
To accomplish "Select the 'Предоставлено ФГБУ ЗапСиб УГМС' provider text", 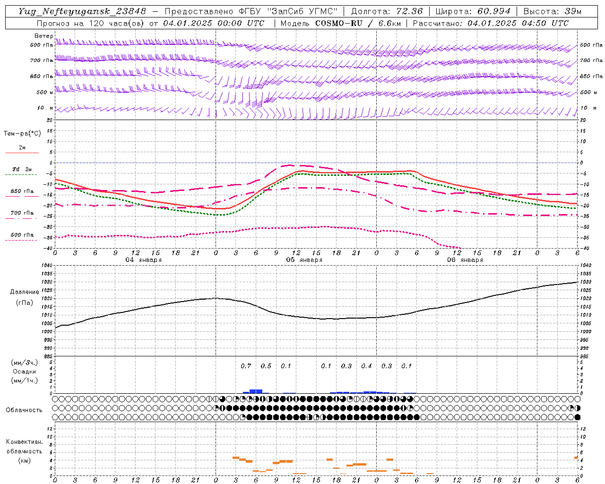I will tap(251, 11).
